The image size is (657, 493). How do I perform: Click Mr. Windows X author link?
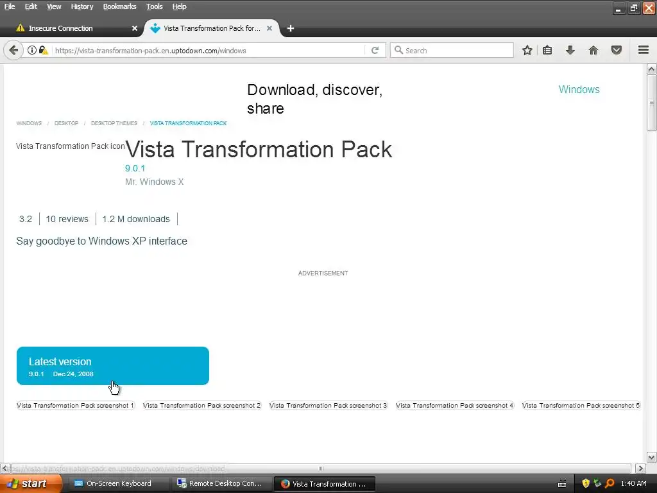point(154,182)
